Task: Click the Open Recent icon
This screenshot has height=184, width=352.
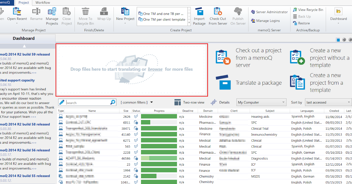Action: coord(17,11)
